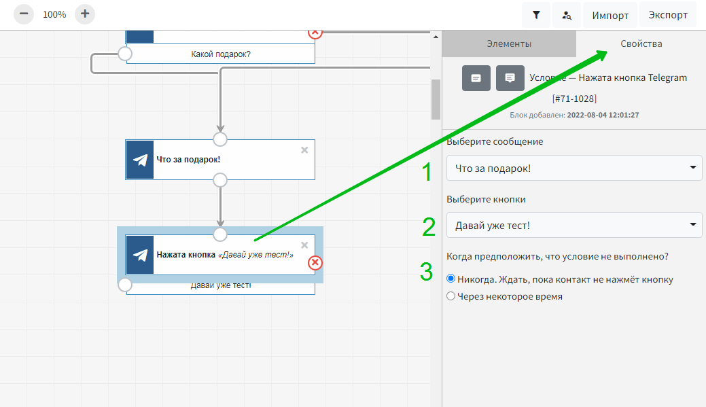This screenshot has width=706, height=407.
Task: Click the Telegram icon on 'Нажата кнопка' block
Action: point(140,255)
